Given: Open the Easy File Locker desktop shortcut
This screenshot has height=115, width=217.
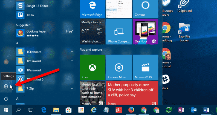Looking at the screenshot, I should pyautogui.click(x=184, y=32).
